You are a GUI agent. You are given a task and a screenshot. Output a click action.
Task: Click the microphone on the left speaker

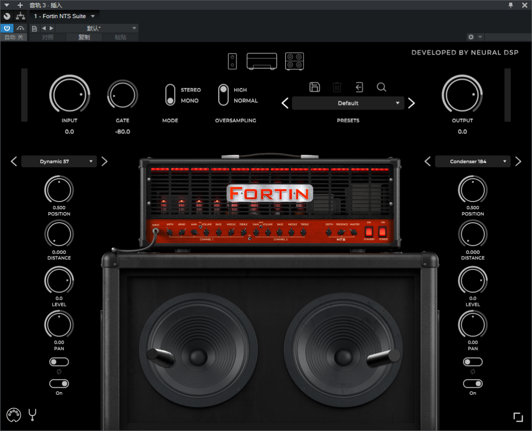point(161,357)
